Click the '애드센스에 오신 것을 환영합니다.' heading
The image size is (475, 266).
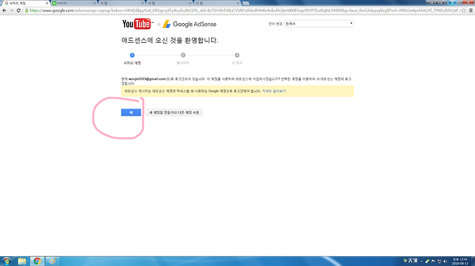click(x=170, y=40)
